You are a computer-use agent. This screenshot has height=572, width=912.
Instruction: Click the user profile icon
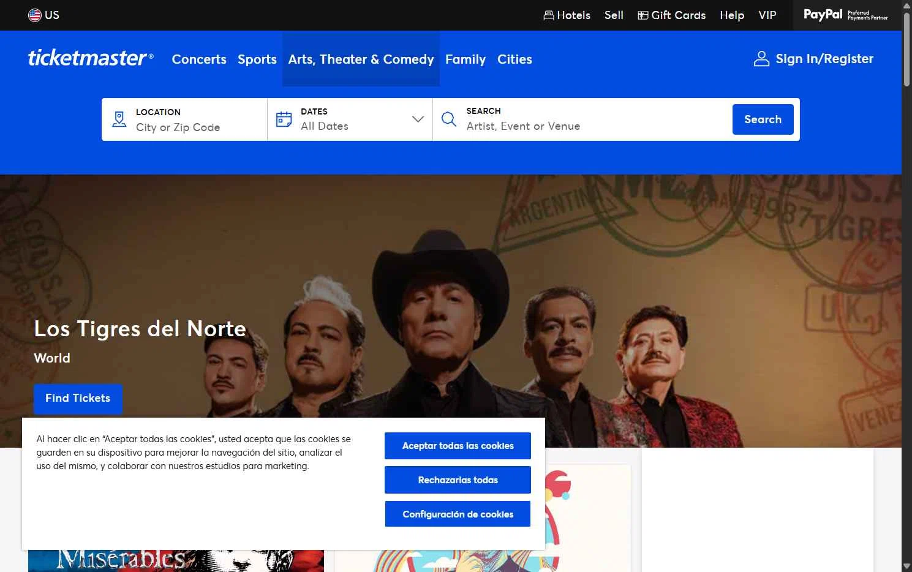pos(761,59)
